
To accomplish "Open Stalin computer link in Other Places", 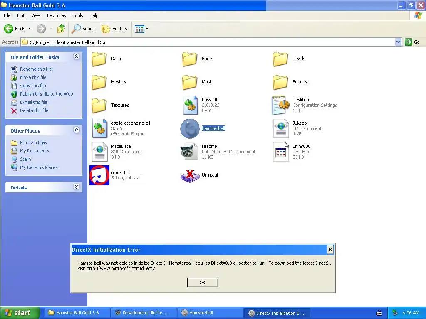I will 25,159.
